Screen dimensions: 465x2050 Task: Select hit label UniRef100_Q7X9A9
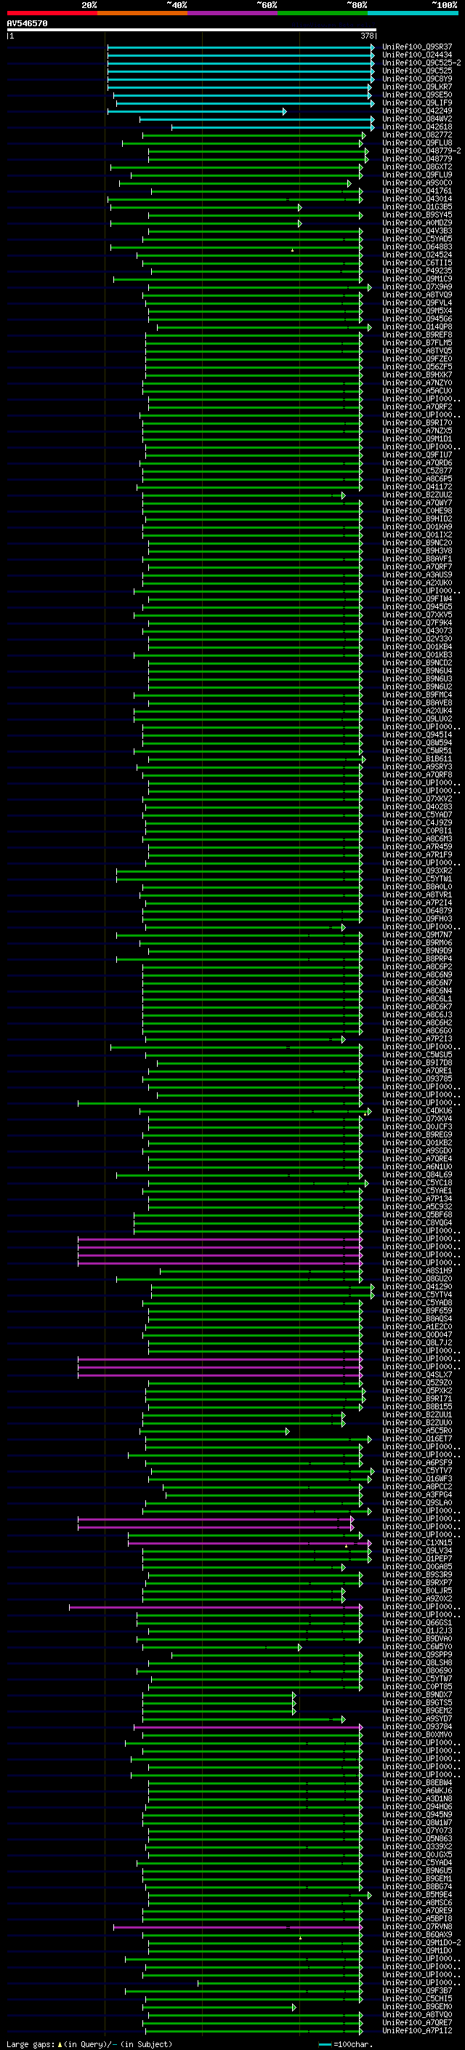pyautogui.click(x=417, y=287)
